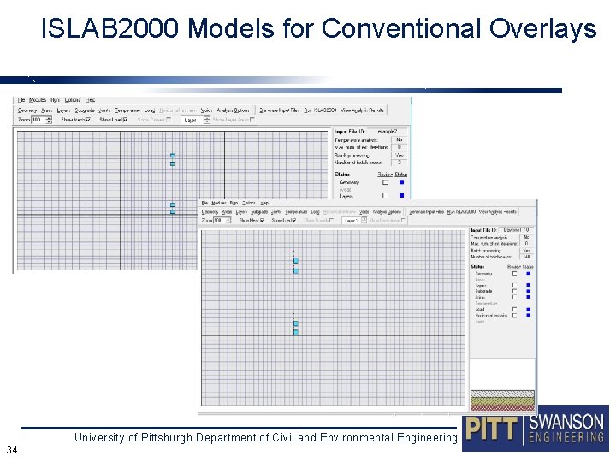The image size is (616, 462).
Task: Click Zoom spinner arrows in back window
Action: pyautogui.click(x=49, y=120)
